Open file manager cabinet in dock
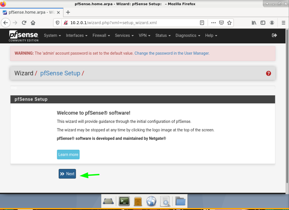 coord(138,201)
